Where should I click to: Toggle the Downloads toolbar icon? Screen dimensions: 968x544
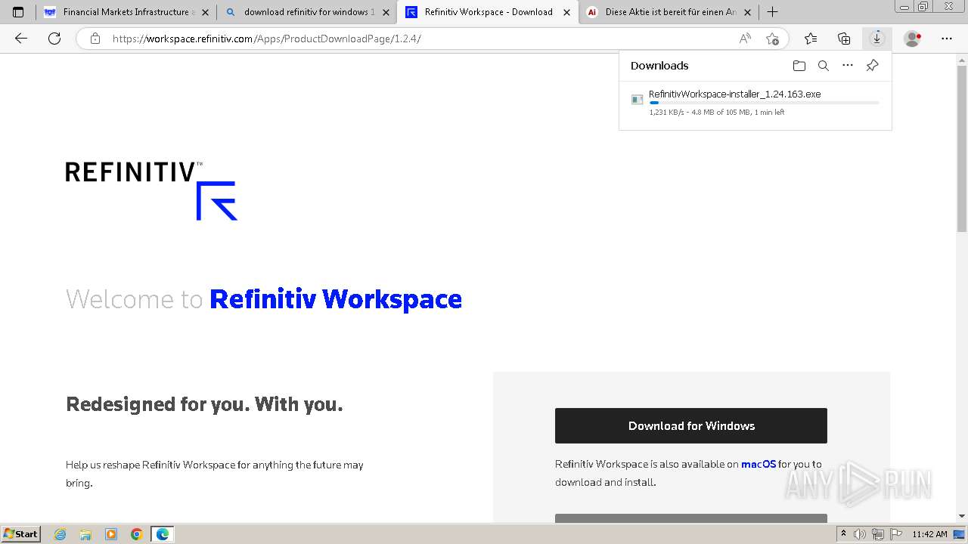pos(876,39)
